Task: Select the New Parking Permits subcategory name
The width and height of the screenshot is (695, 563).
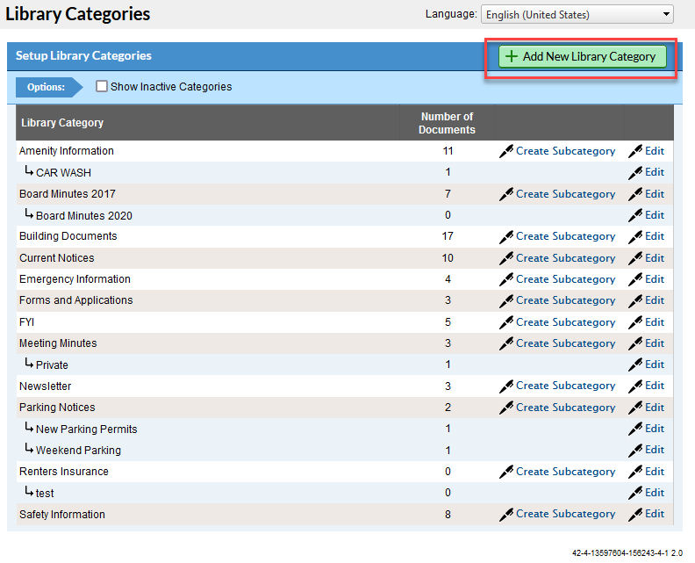Action: [x=86, y=429]
